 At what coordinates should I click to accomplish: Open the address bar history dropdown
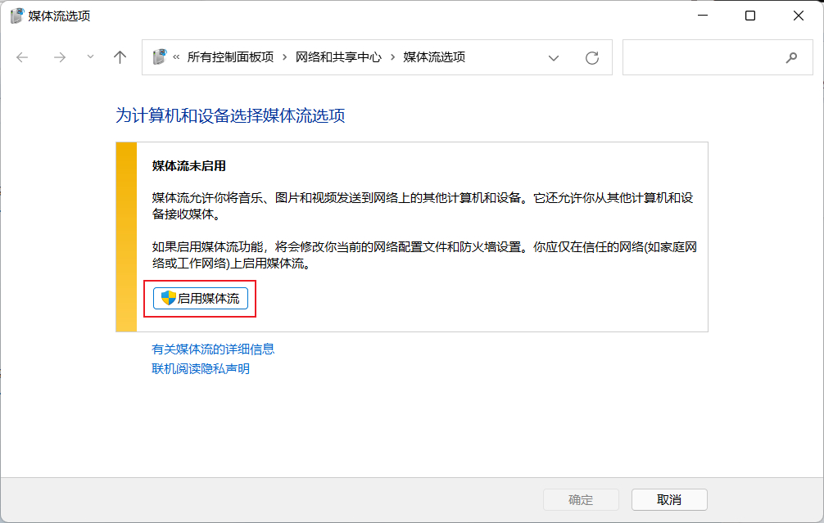tap(554, 58)
